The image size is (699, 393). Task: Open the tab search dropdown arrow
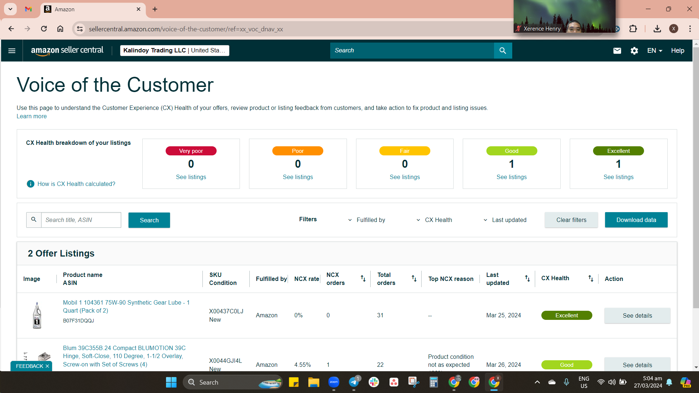click(10, 9)
